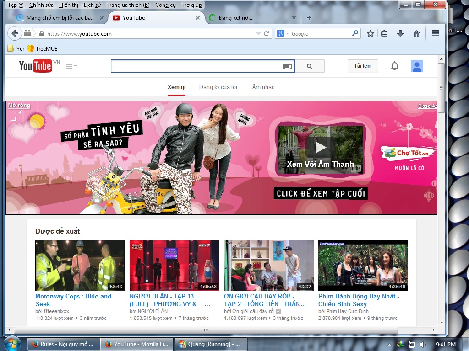
Task: Close the 'Mạng chỗ em bị lỗi' tab
Action: coord(102,18)
